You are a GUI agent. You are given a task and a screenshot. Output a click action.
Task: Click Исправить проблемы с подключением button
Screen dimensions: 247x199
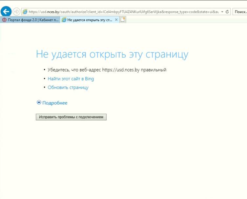coord(71,117)
